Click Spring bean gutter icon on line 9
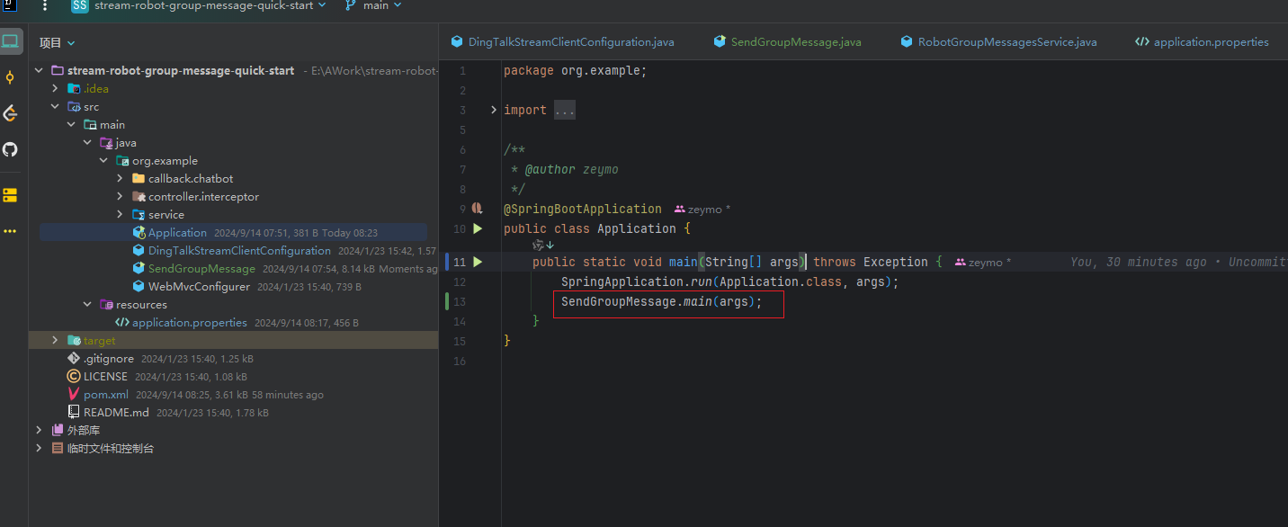This screenshot has width=1288, height=527. tap(478, 209)
